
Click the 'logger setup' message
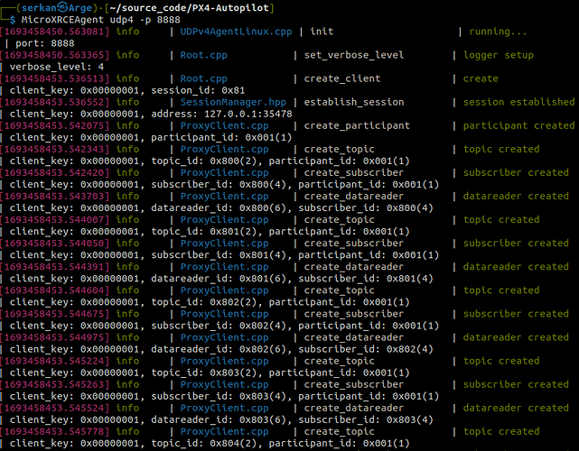(x=499, y=55)
